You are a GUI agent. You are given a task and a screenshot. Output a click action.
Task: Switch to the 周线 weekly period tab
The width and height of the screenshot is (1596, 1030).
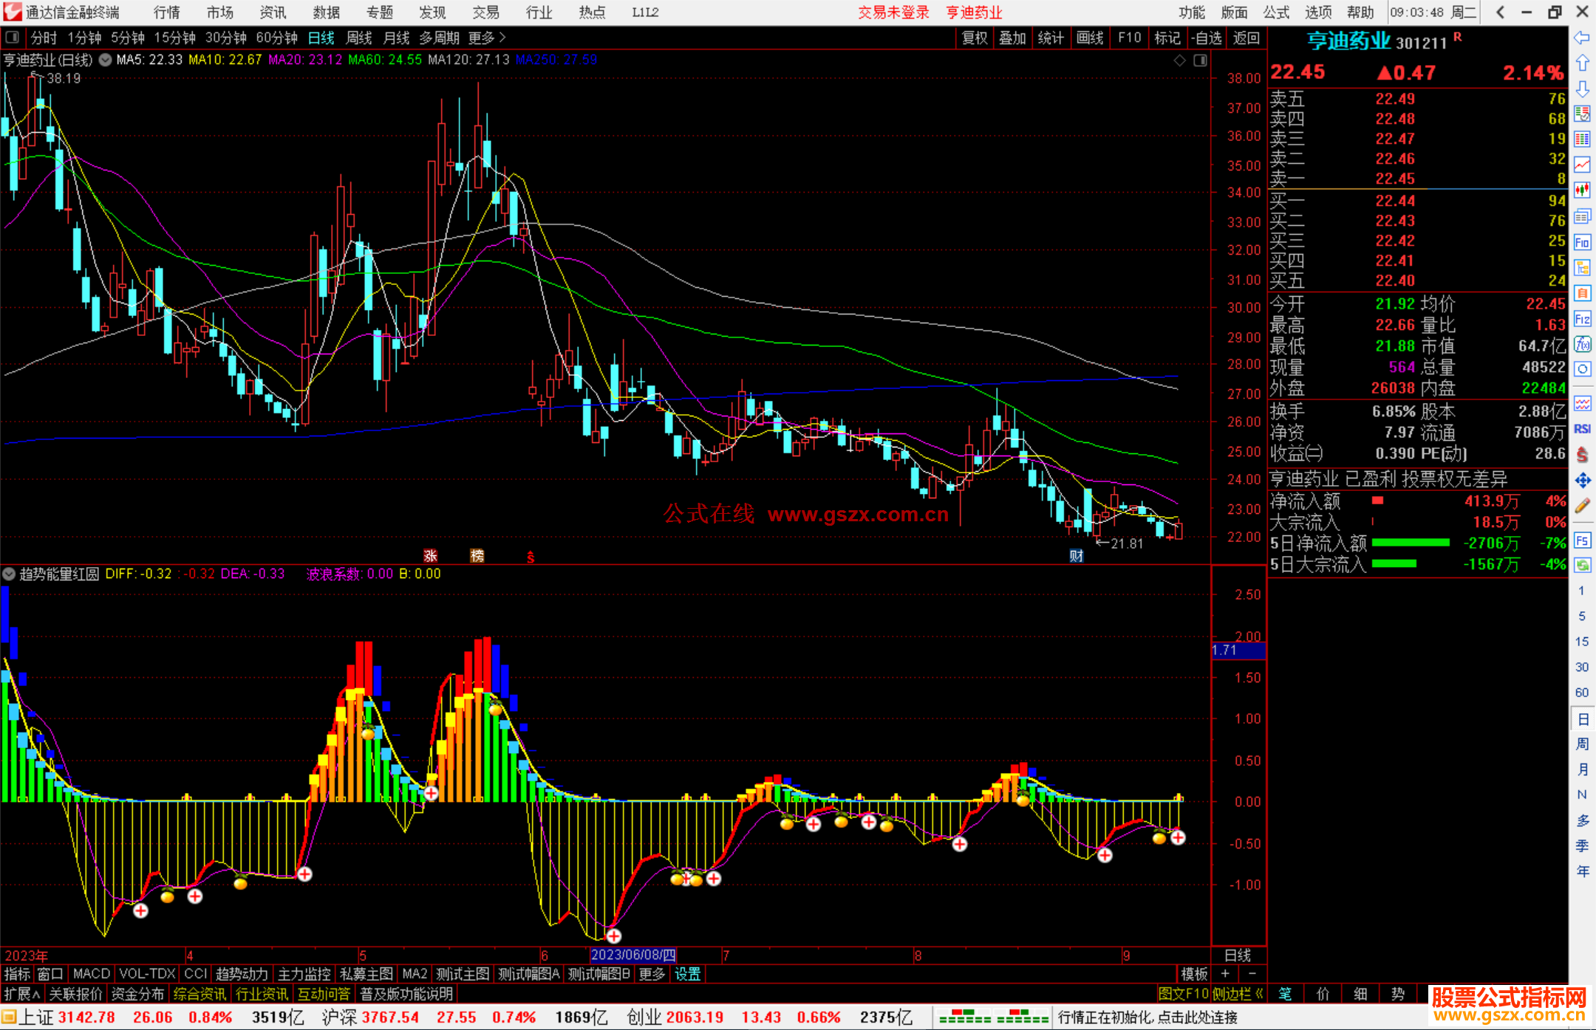coord(358,38)
